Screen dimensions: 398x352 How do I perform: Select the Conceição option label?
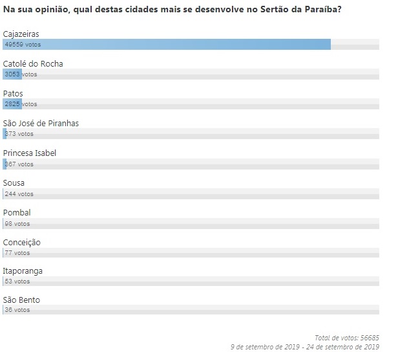(22, 242)
